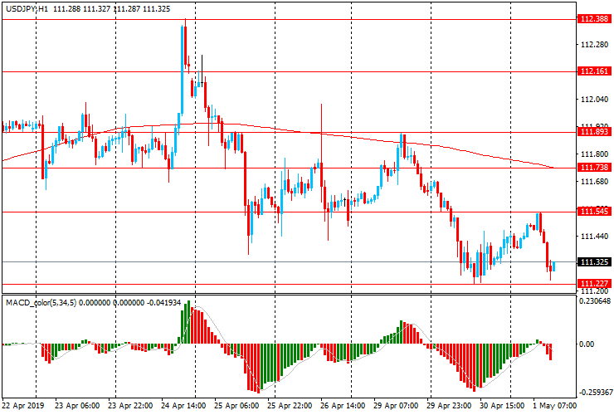Click the 29 Apr 07:00 time label

pyautogui.click(x=396, y=405)
